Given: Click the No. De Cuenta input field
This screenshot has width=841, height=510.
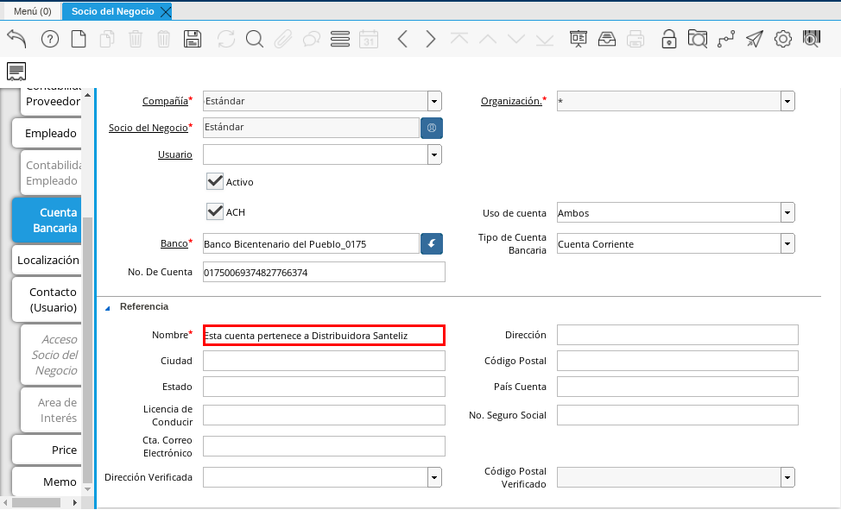Looking at the screenshot, I should pyautogui.click(x=324, y=273).
